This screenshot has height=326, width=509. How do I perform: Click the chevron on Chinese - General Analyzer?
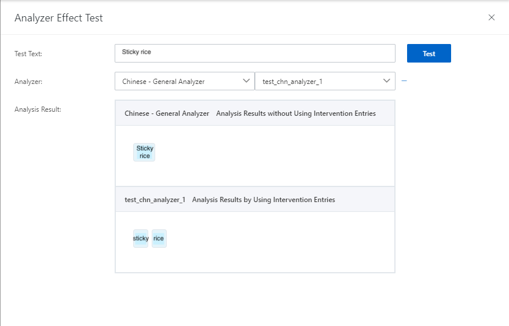pos(246,81)
